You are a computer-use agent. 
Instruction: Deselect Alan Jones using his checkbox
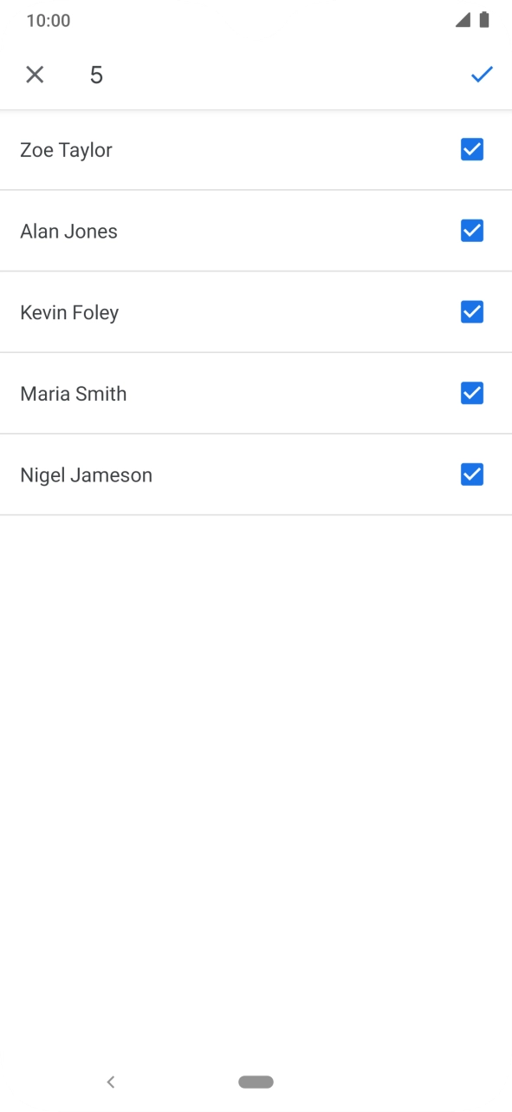pyautogui.click(x=471, y=231)
